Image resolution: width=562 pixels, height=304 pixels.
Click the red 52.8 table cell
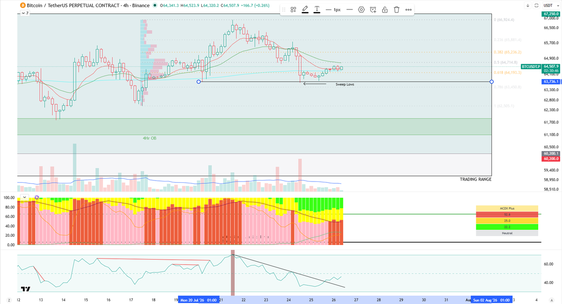(507, 214)
